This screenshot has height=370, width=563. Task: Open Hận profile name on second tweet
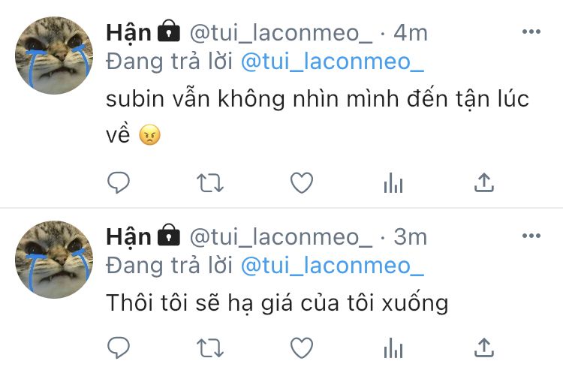[128, 237]
